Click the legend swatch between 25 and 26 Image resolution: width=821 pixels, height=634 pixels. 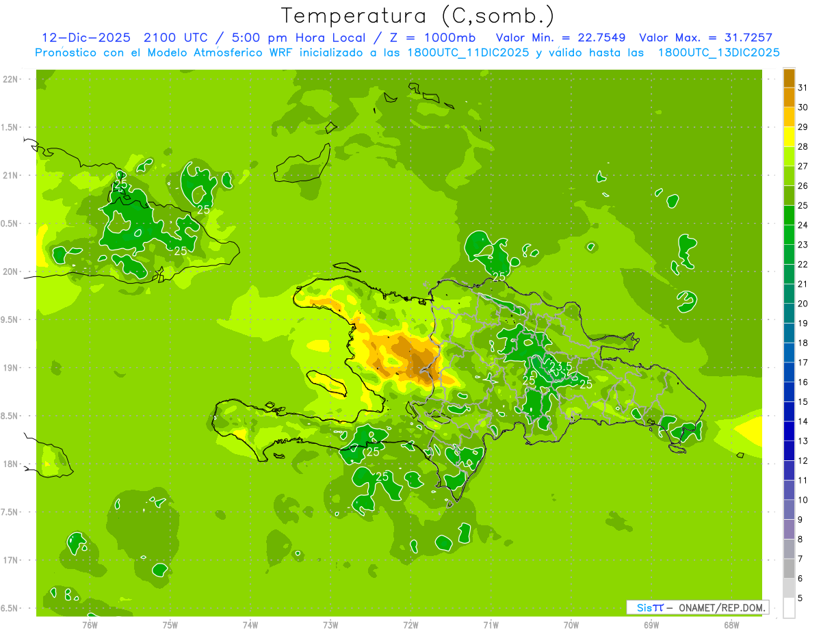pos(789,196)
